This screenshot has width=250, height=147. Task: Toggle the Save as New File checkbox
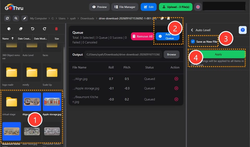point(193,41)
